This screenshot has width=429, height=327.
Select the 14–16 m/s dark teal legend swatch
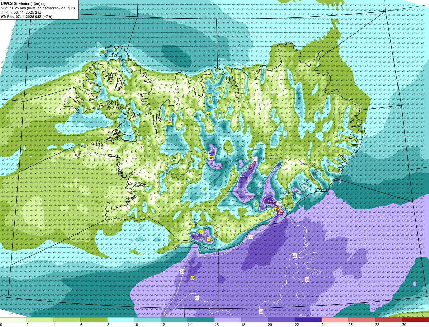pos(201,320)
